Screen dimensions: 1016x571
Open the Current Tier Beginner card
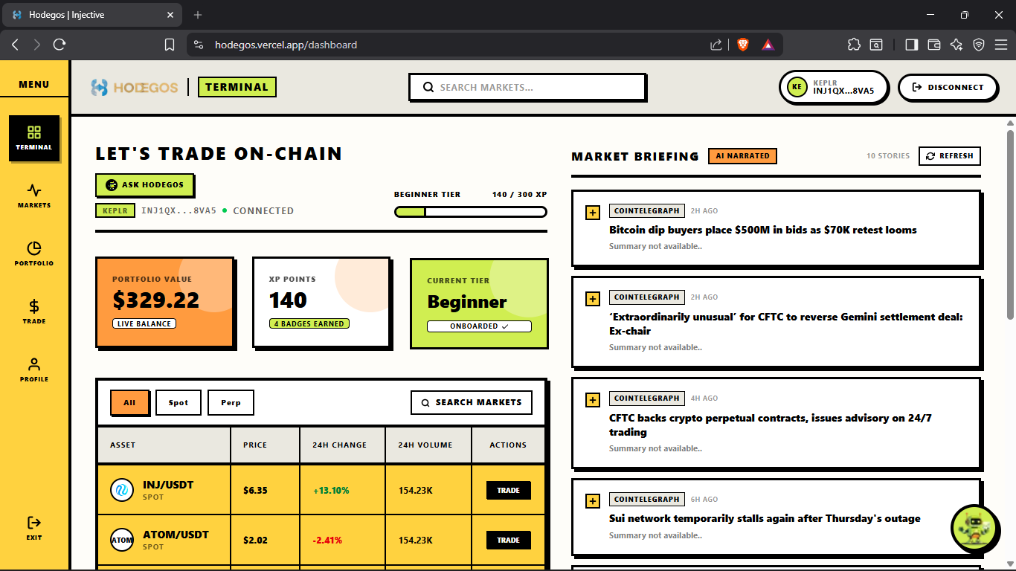point(479,303)
